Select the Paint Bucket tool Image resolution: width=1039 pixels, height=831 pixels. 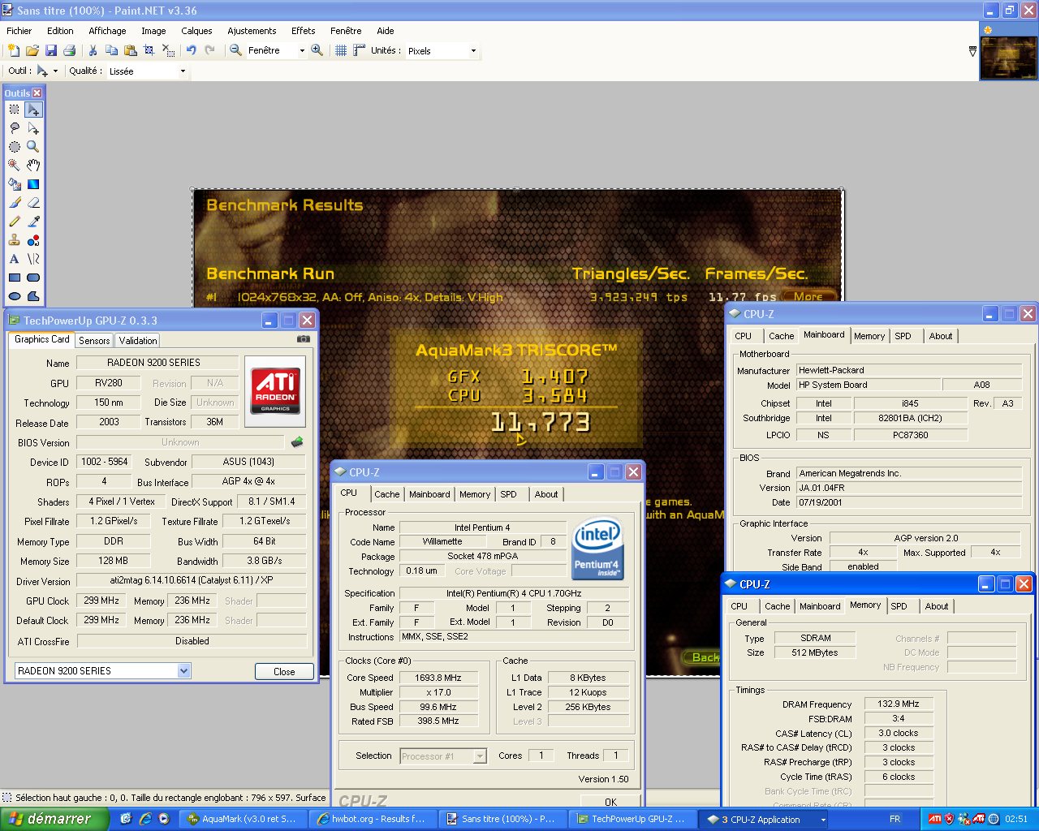click(x=15, y=184)
